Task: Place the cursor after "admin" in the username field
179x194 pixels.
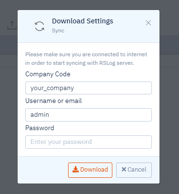Action: [x=50, y=115]
